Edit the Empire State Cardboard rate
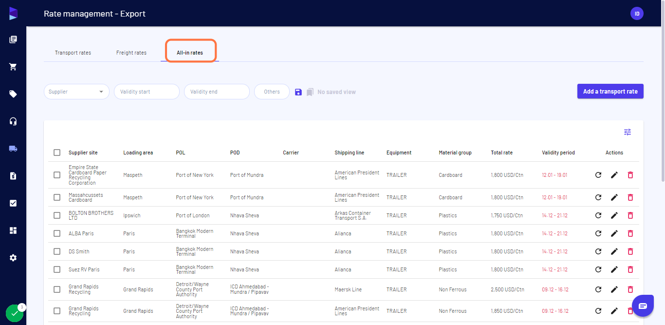Image resolution: width=665 pixels, height=325 pixels. click(614, 175)
